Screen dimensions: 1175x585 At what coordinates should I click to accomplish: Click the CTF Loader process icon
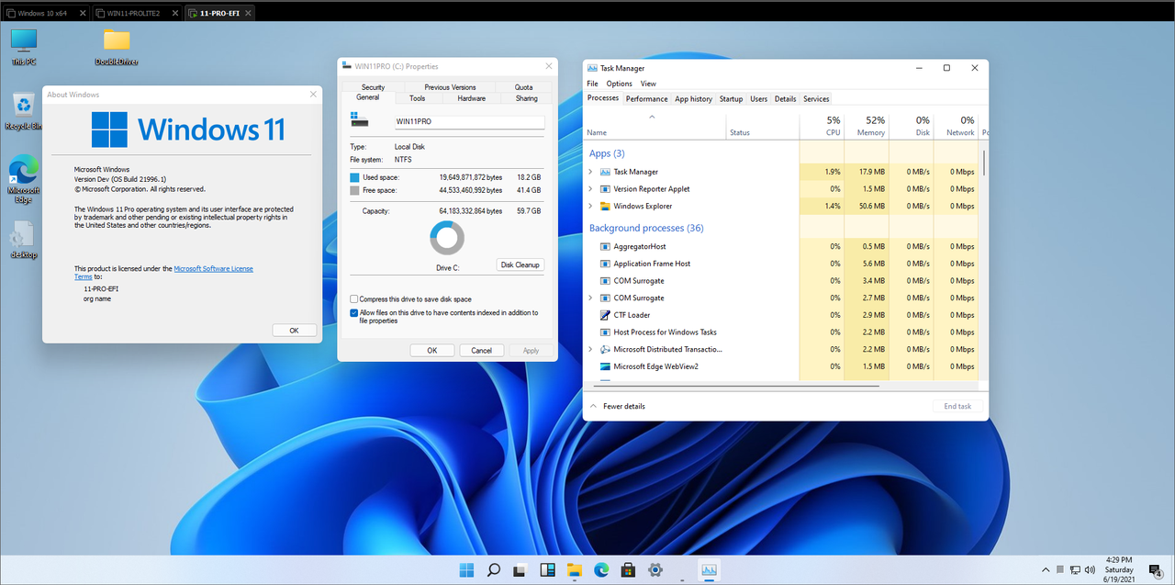[x=605, y=315]
